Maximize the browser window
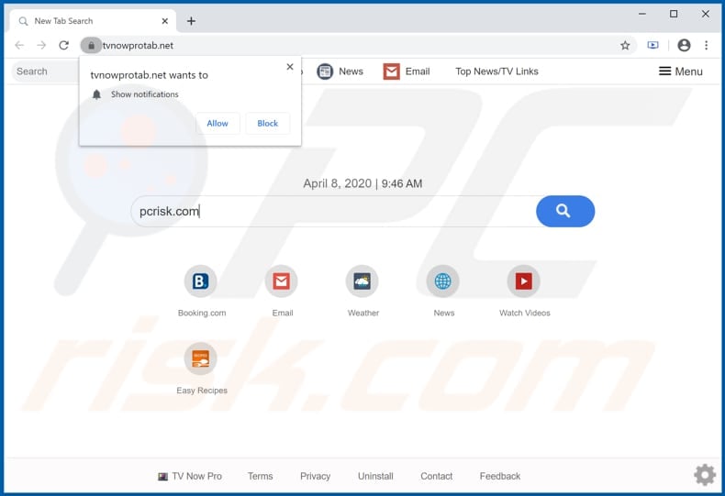 pos(674,14)
